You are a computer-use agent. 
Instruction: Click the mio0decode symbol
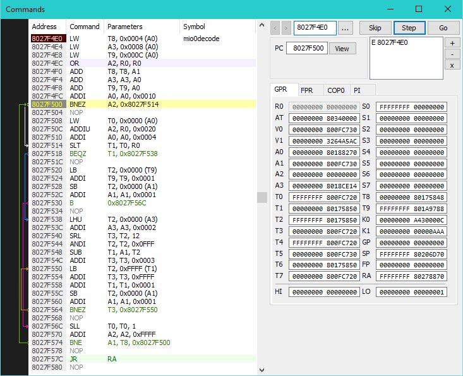pos(201,39)
